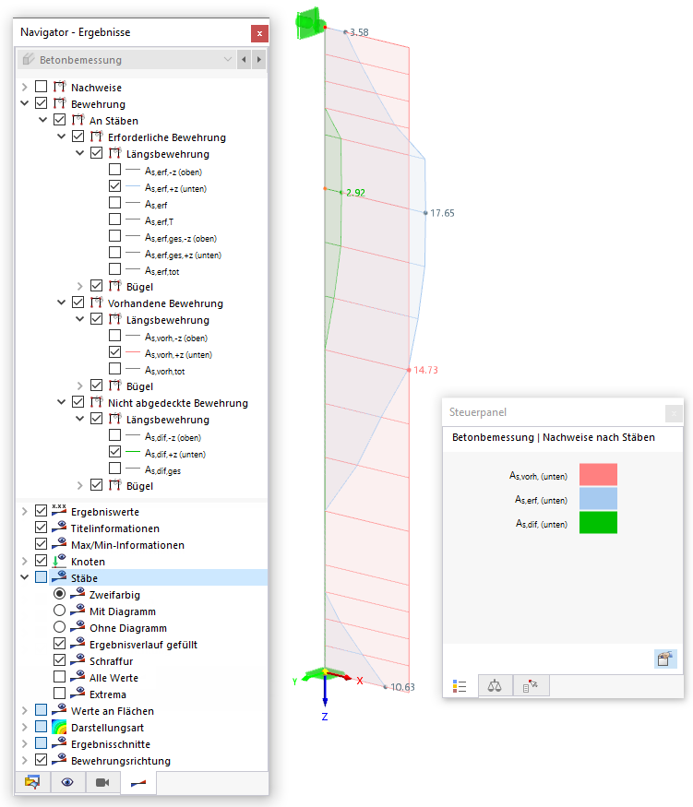
Task: Check the Nachweise checkbox
Action: pyautogui.click(x=42, y=87)
